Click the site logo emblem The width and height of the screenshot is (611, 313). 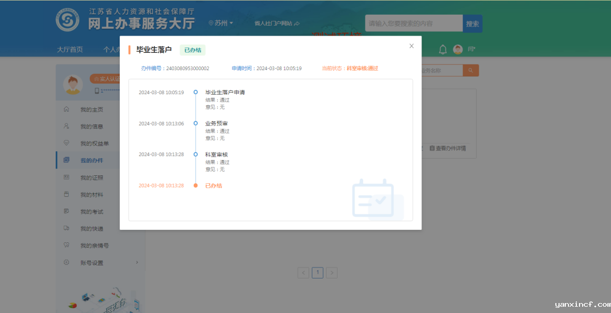[x=67, y=20]
